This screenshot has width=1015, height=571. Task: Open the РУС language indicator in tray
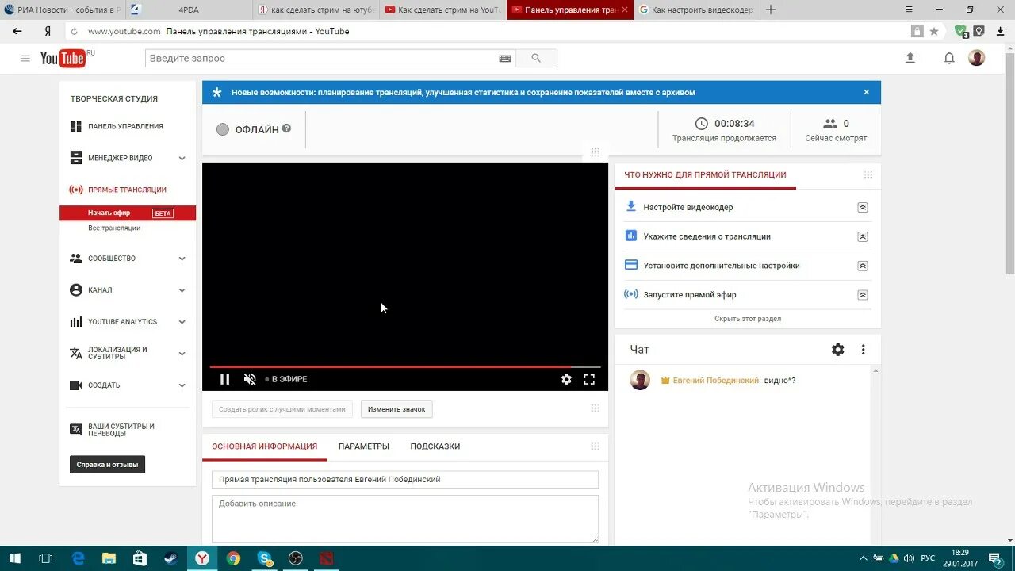[928, 558]
